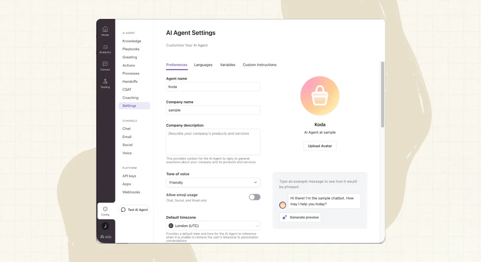The height and width of the screenshot is (262, 481).
Task: Open the Default timezone dropdown
Action: pyautogui.click(x=213, y=226)
